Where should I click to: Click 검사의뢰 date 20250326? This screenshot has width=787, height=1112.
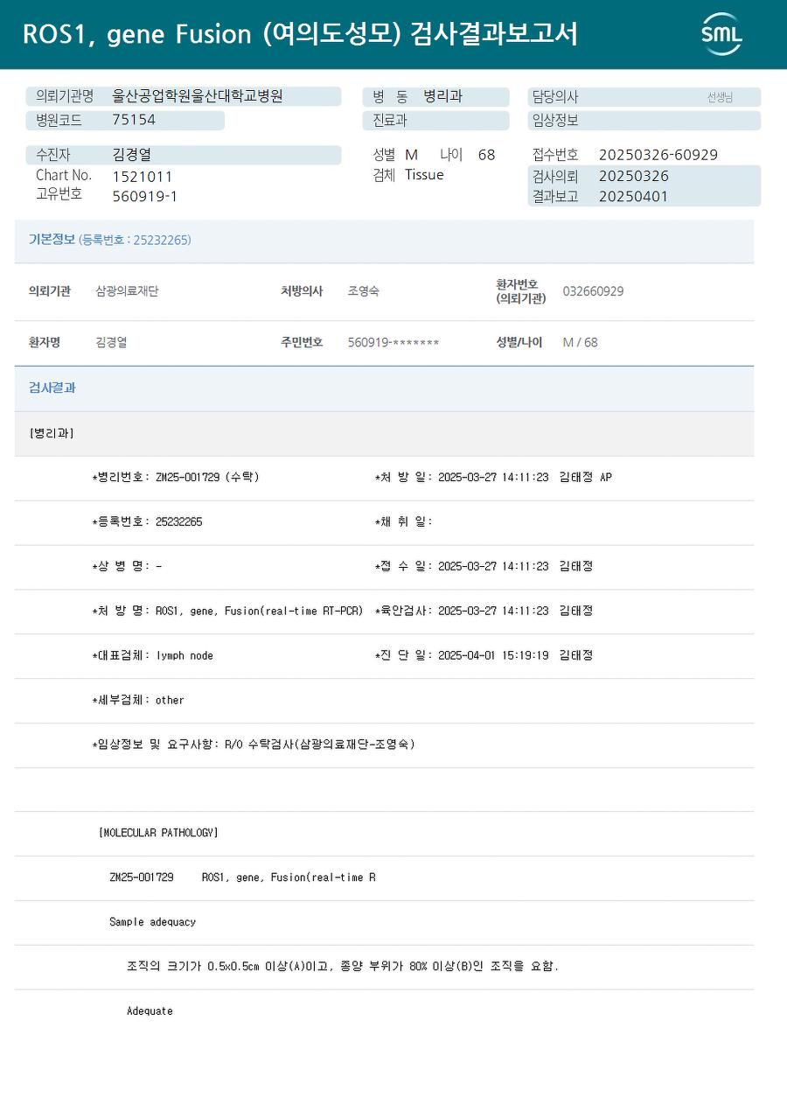click(634, 176)
